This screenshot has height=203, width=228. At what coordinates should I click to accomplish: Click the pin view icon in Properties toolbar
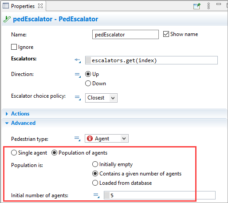pyautogui.click(x=197, y=6)
